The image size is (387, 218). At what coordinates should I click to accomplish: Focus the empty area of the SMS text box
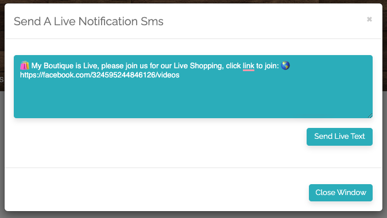pos(193,99)
